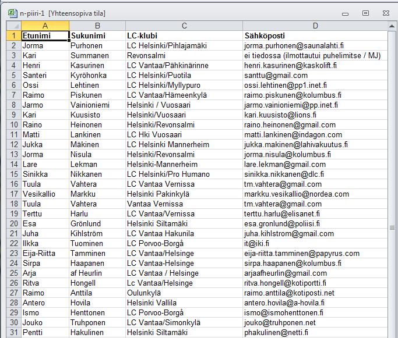The height and width of the screenshot is (338, 398).
Task: Click cell containing Santeri
Action: [45, 75]
